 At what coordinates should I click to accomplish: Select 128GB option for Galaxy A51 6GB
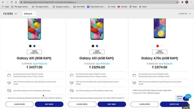pos(97,52)
